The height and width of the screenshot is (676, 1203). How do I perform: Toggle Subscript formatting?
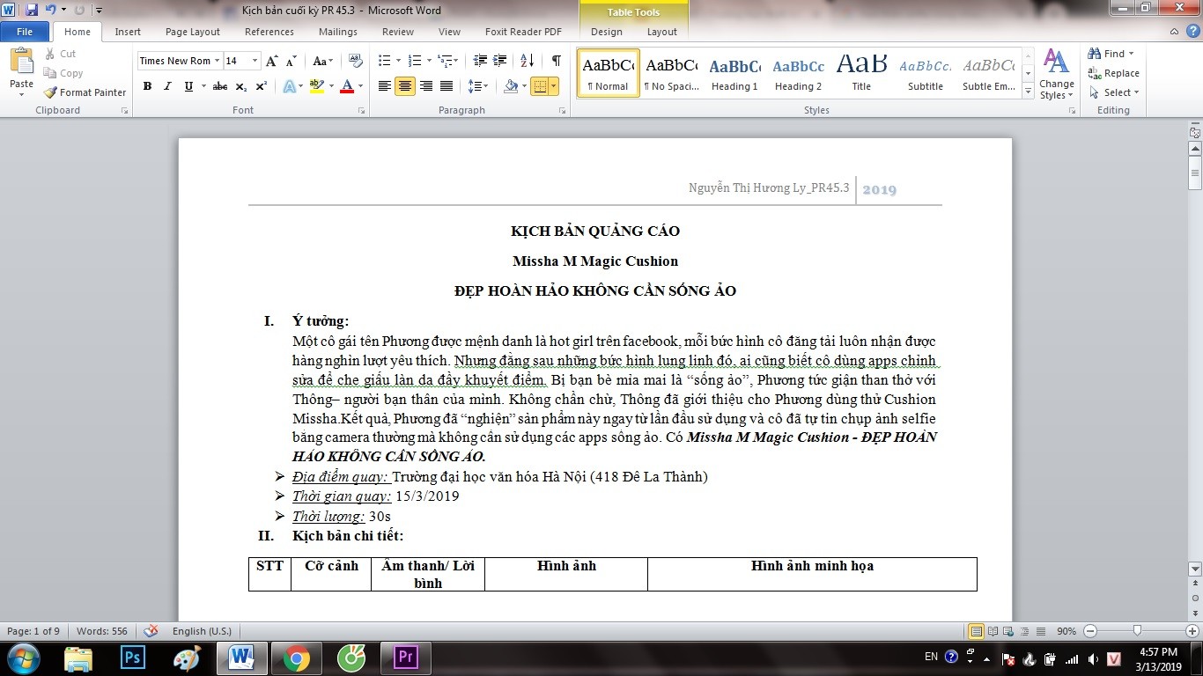pos(241,86)
